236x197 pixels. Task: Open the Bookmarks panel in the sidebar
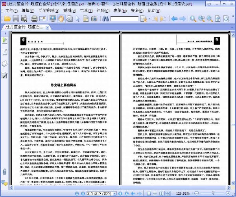[x=4, y=41]
